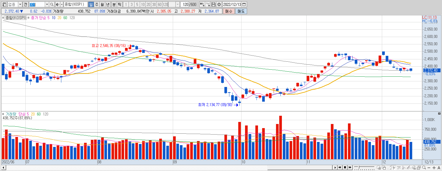Open the calendar date picker icon

[x=244, y=4]
